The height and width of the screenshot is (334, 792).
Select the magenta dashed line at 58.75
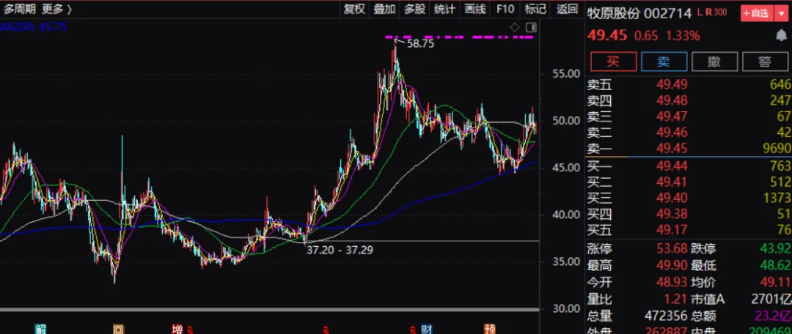460,37
